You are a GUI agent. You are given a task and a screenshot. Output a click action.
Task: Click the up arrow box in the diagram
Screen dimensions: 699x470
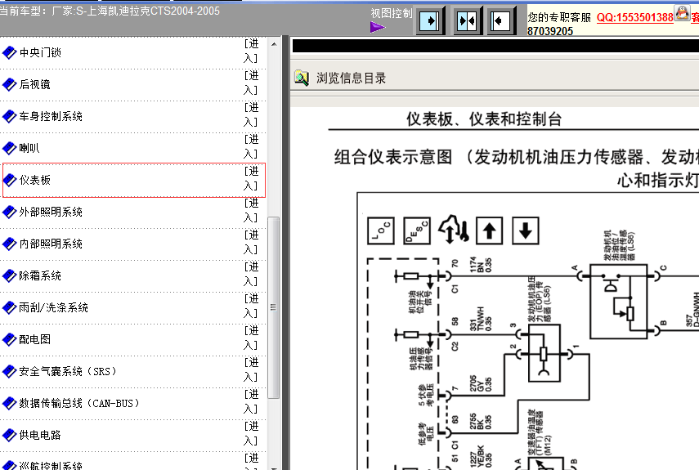pyautogui.click(x=490, y=231)
